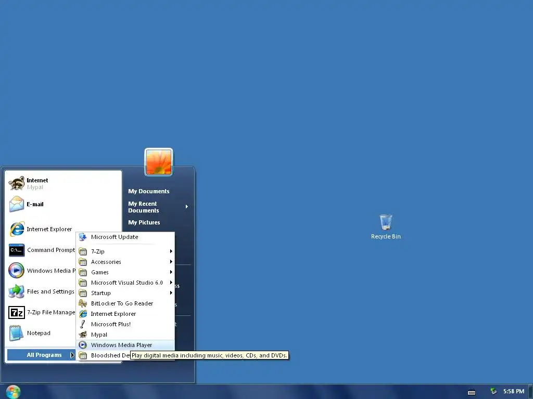Viewport: 533px width, 399px height.
Task: Launch Windows Media Player pinned list icon
Action: point(16,270)
